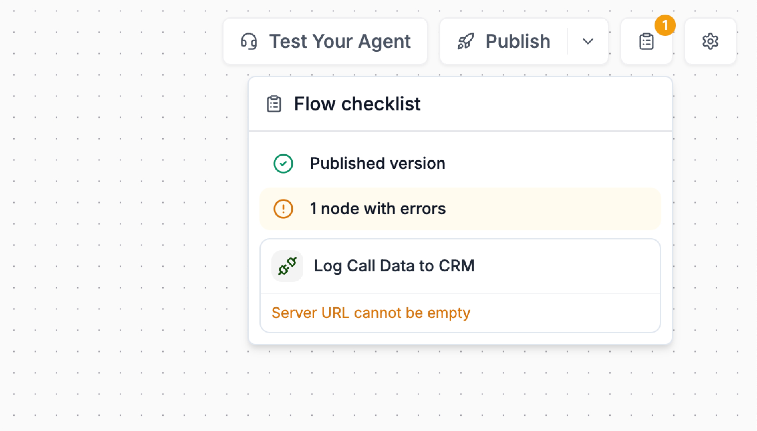Select the green checkmark next to Published version
The height and width of the screenshot is (431, 757).
tap(283, 163)
